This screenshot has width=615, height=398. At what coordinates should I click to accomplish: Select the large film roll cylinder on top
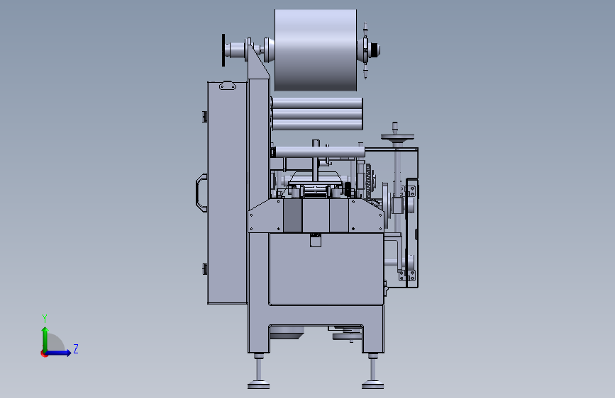coord(316,50)
